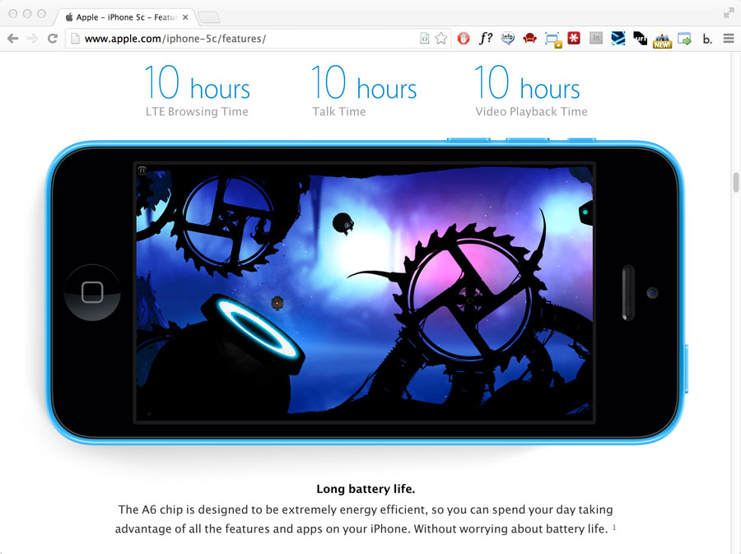Click the 10 hours Talk Time stat
Image resolution: width=741 pixels, height=554 pixels.
click(364, 91)
